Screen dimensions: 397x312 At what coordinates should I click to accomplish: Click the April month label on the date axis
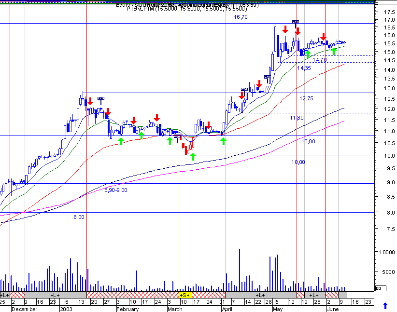pos(227,309)
